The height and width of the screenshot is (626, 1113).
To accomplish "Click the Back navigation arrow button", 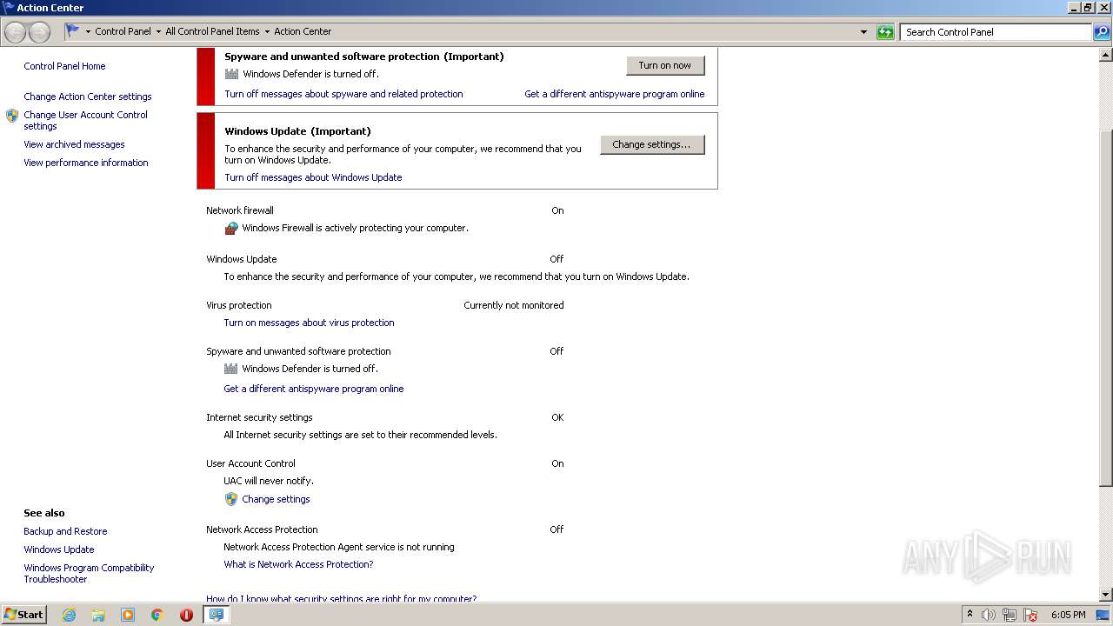I will point(16,32).
